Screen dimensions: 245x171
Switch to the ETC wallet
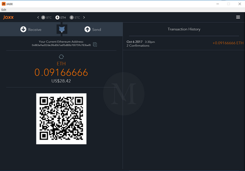pos(75,18)
